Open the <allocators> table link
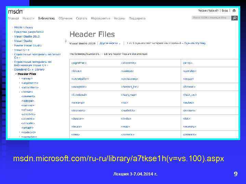This screenshot has width=246, height=184. 129,63
